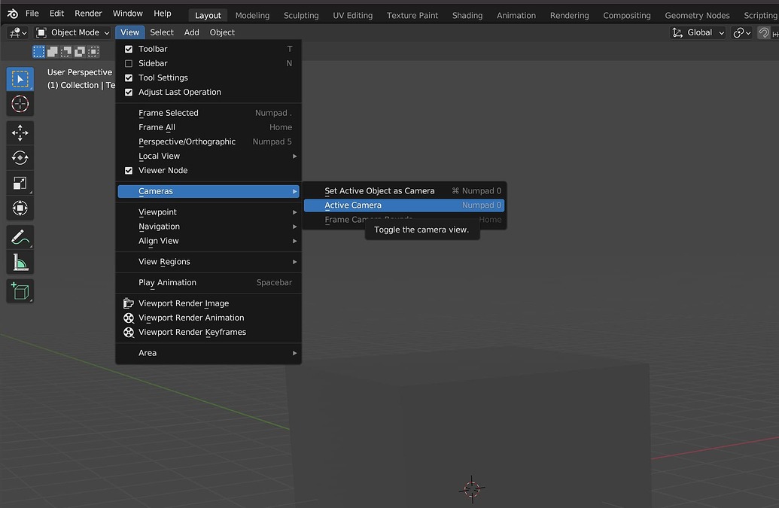Open the File menu
The width and height of the screenshot is (779, 508).
(x=32, y=14)
